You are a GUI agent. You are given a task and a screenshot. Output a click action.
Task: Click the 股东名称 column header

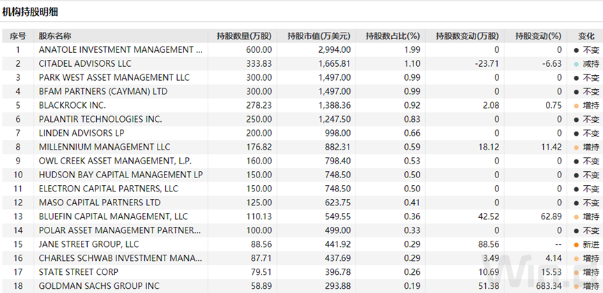[55, 36]
